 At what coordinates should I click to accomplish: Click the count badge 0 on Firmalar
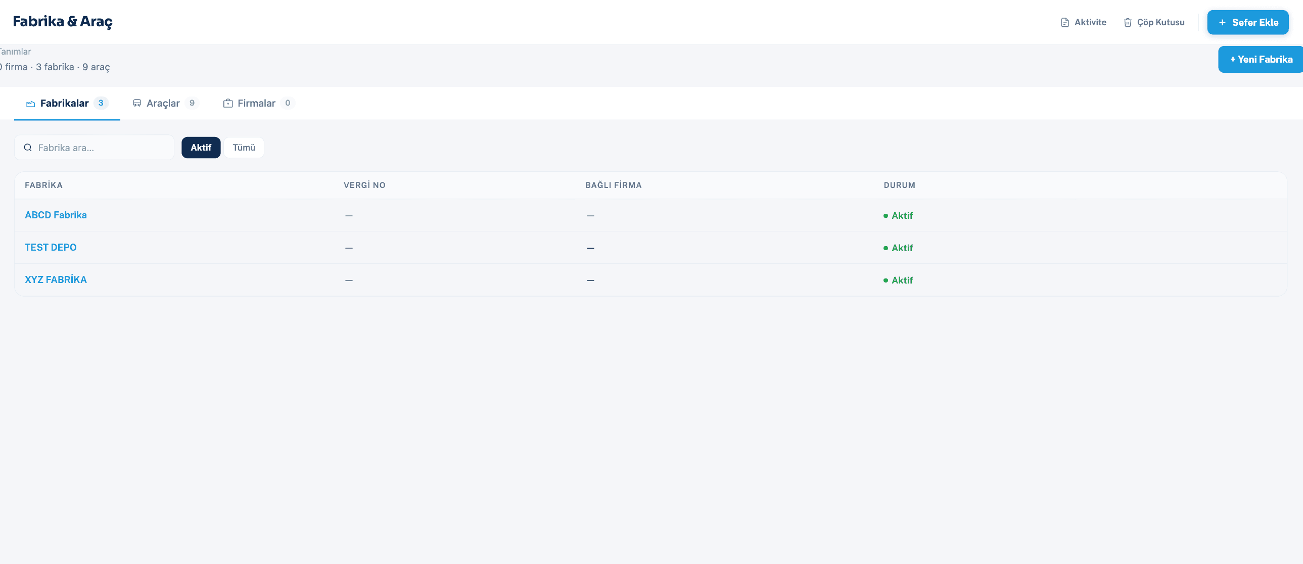click(x=288, y=103)
